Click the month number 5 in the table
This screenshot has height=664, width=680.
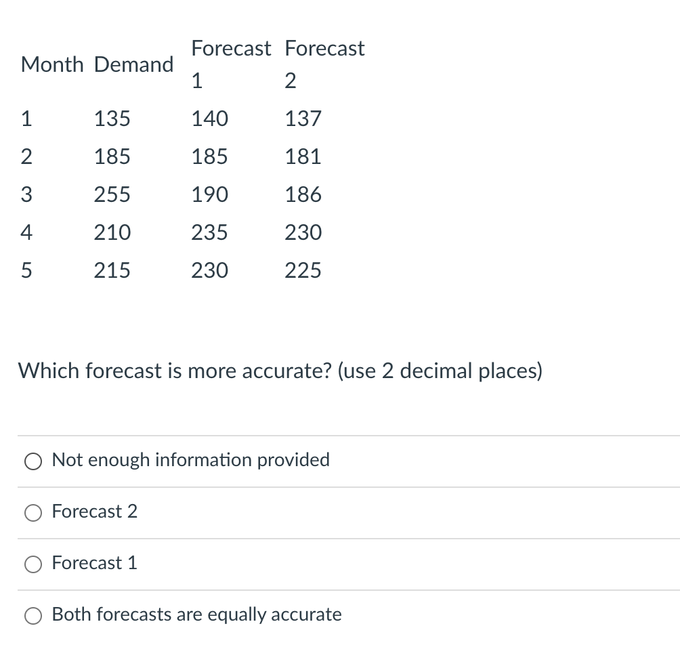[x=26, y=270]
